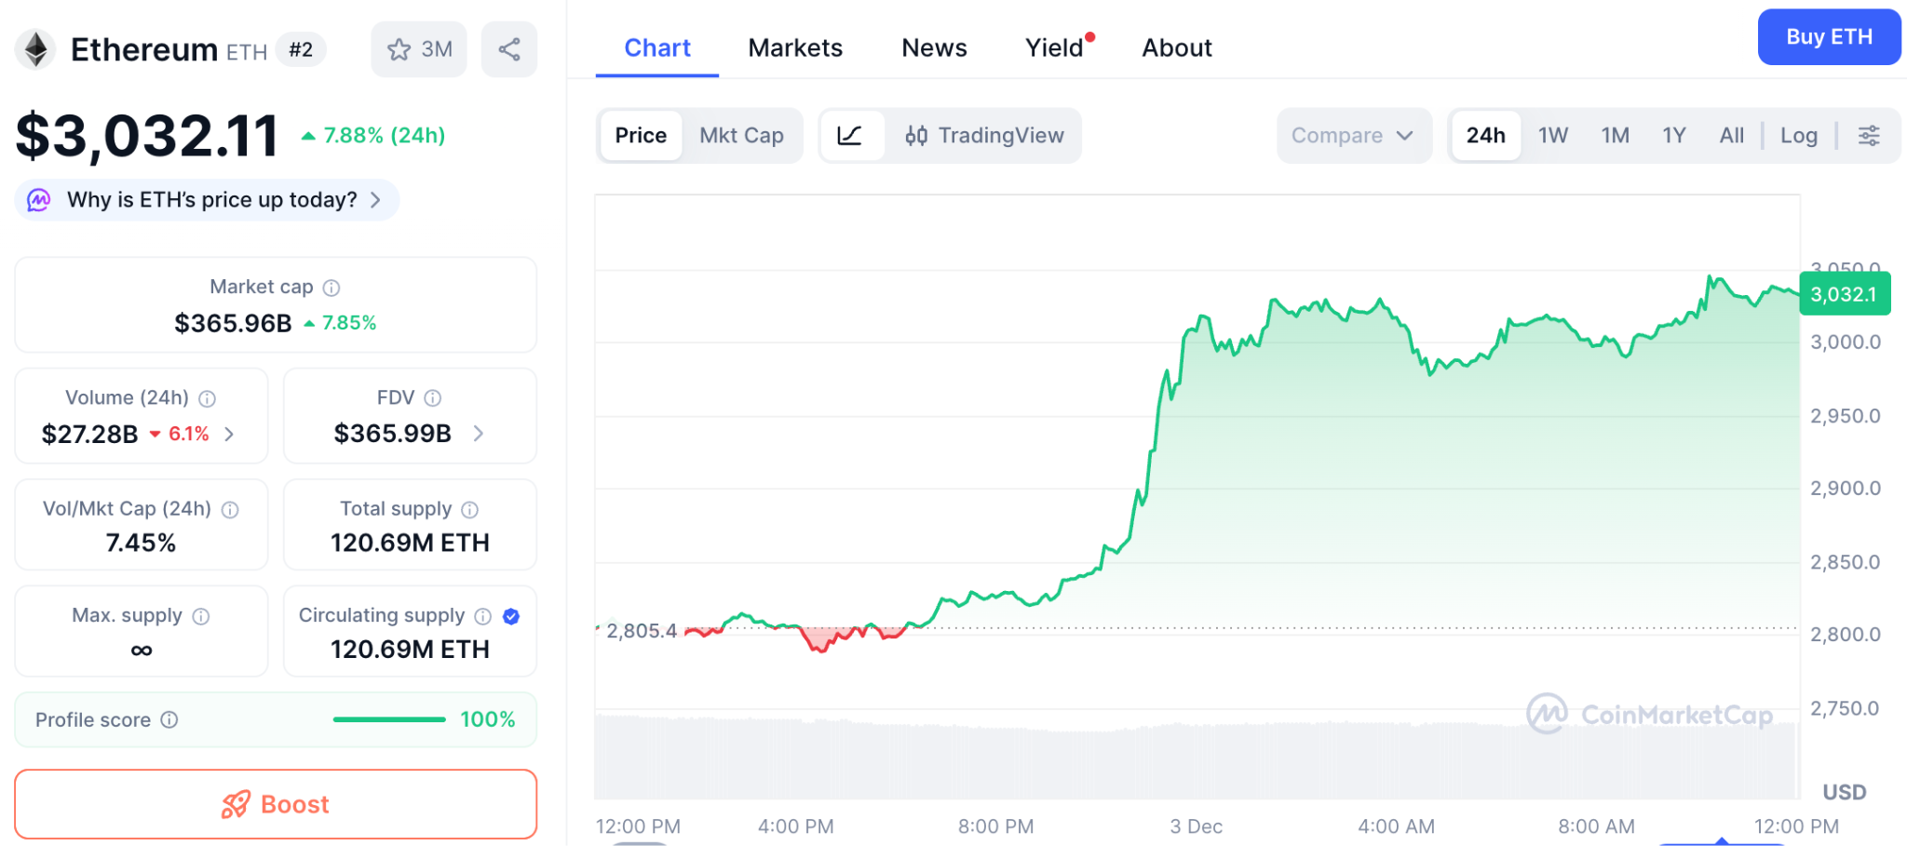Click the 7.85% market cap change

[340, 323]
